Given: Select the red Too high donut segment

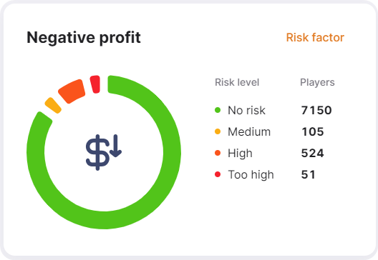Looking at the screenshot, I should click(95, 84).
